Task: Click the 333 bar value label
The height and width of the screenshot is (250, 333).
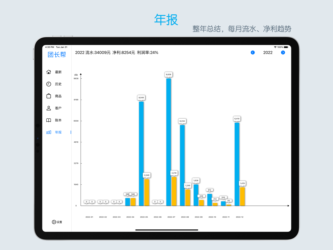Action: pyautogui.click(x=223, y=197)
